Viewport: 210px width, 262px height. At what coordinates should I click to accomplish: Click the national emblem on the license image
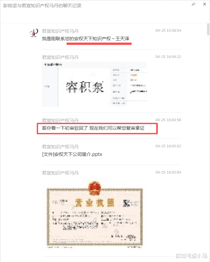[94, 188]
